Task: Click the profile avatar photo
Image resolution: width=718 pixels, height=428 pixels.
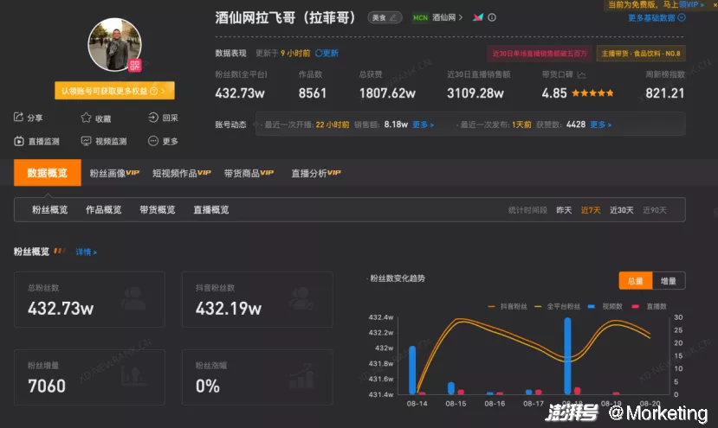Action: [115, 45]
